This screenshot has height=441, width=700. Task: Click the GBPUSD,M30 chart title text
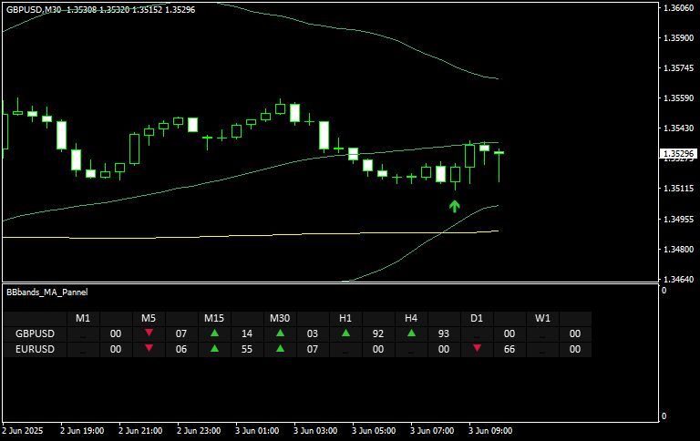pos(33,8)
